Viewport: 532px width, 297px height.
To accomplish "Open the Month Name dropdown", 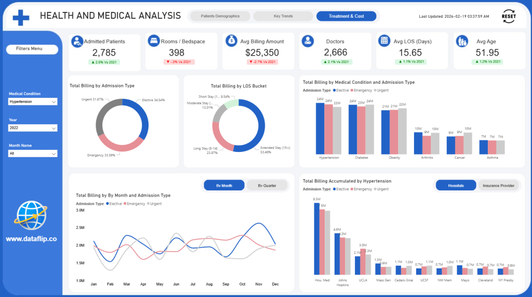I will [33, 154].
